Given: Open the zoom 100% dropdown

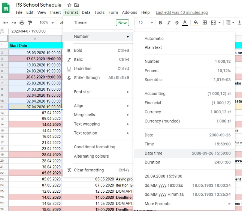Looking at the screenshot, I should [x=46, y=23].
